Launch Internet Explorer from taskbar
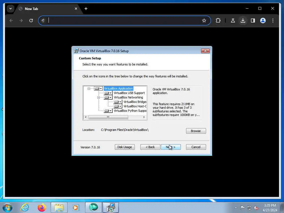 [25, 207]
